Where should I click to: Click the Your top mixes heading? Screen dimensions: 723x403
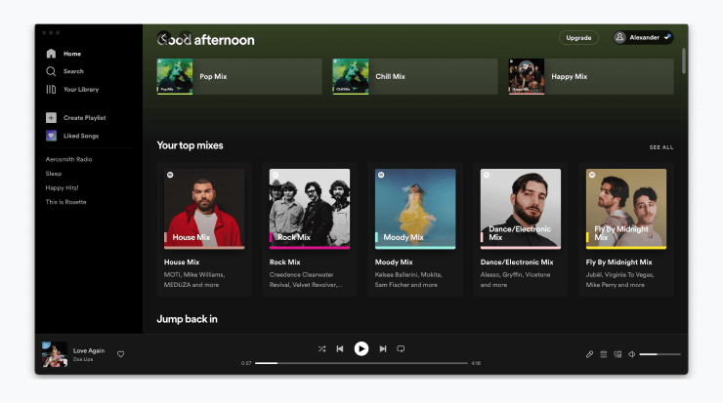(x=190, y=145)
